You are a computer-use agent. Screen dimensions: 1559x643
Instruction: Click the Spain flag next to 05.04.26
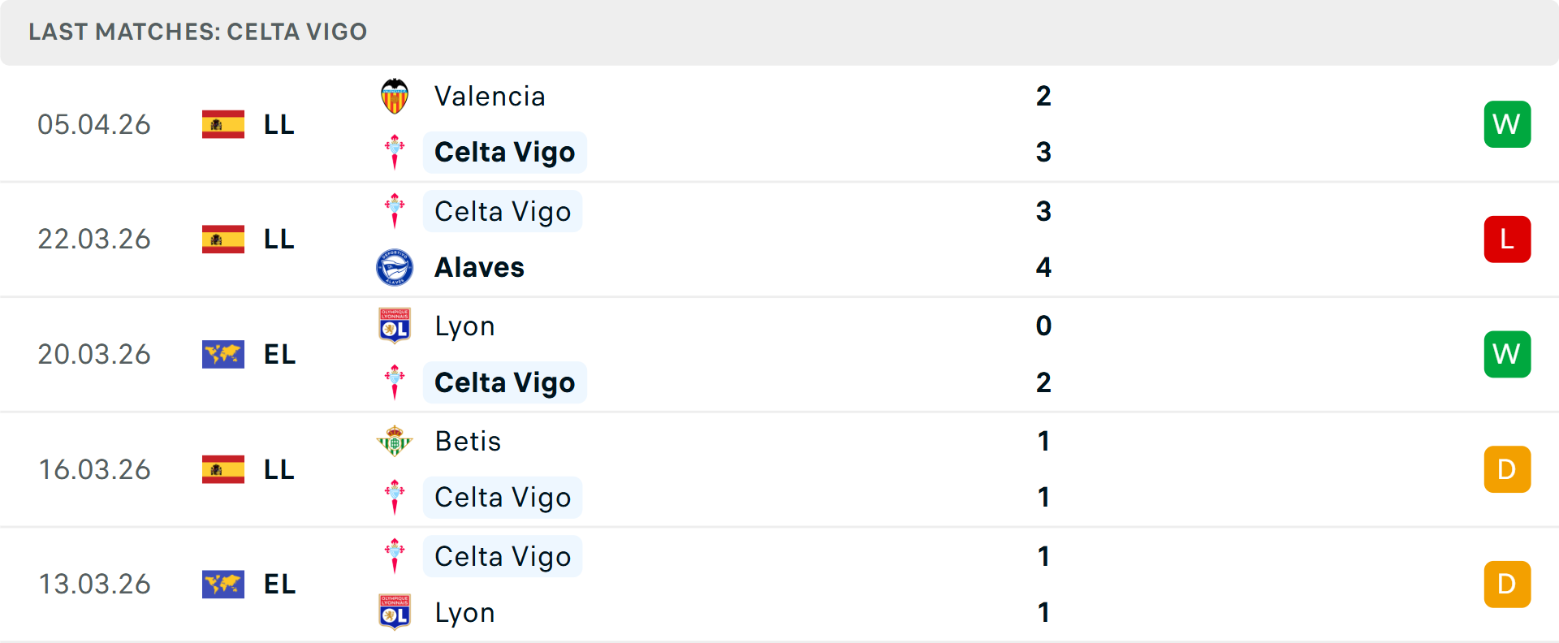coord(222,123)
